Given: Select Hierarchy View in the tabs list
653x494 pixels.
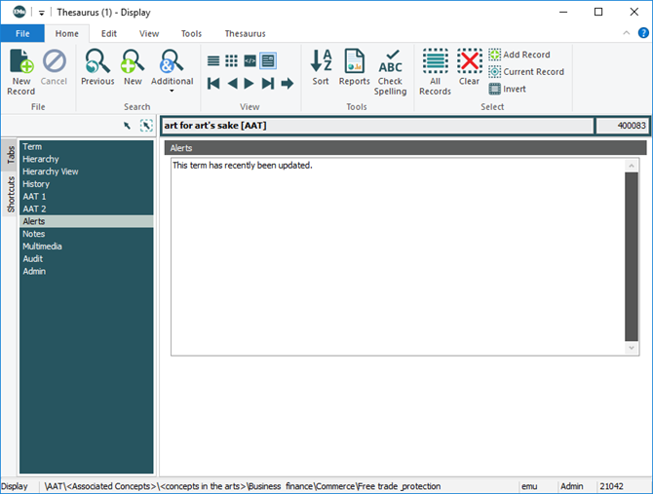Looking at the screenshot, I should tap(51, 171).
